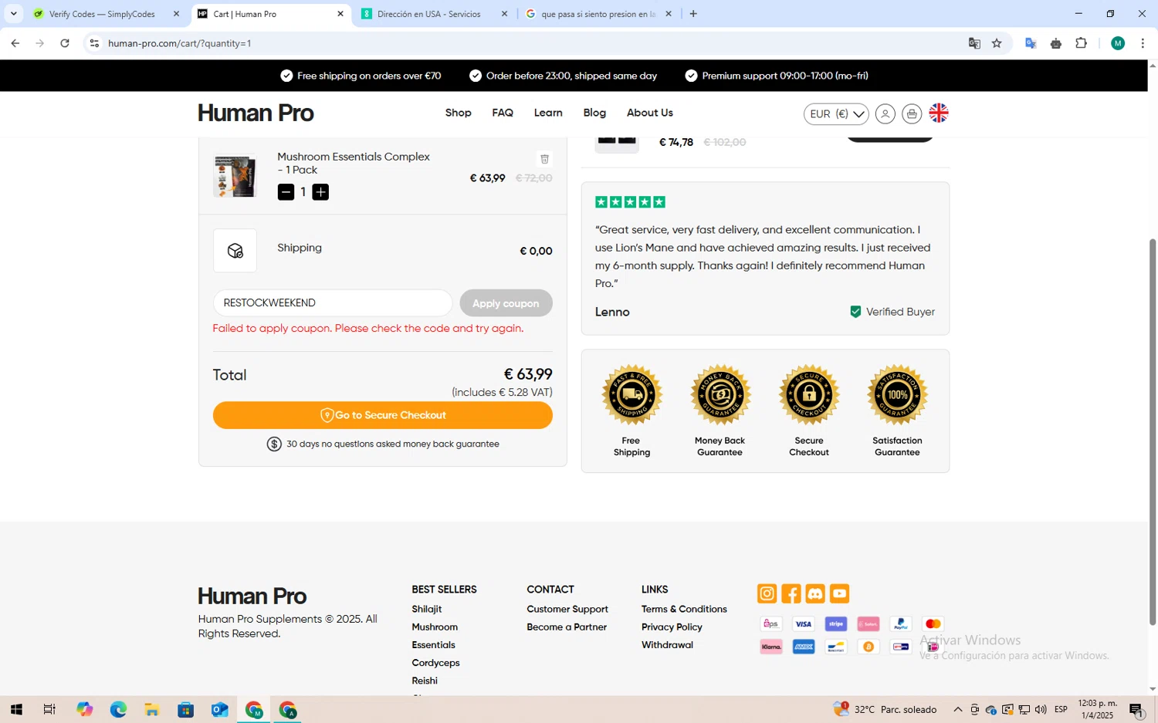
Task: Click the UK flag language selector
Action: tap(939, 113)
